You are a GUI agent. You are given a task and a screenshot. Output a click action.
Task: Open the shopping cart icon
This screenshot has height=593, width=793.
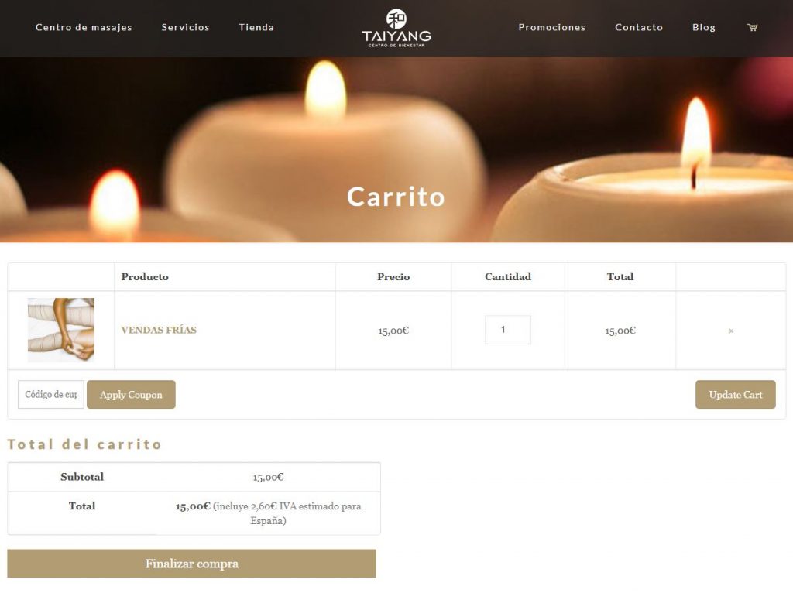(752, 27)
